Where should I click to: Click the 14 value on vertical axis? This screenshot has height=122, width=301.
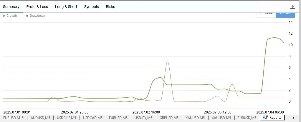coord(291,22)
